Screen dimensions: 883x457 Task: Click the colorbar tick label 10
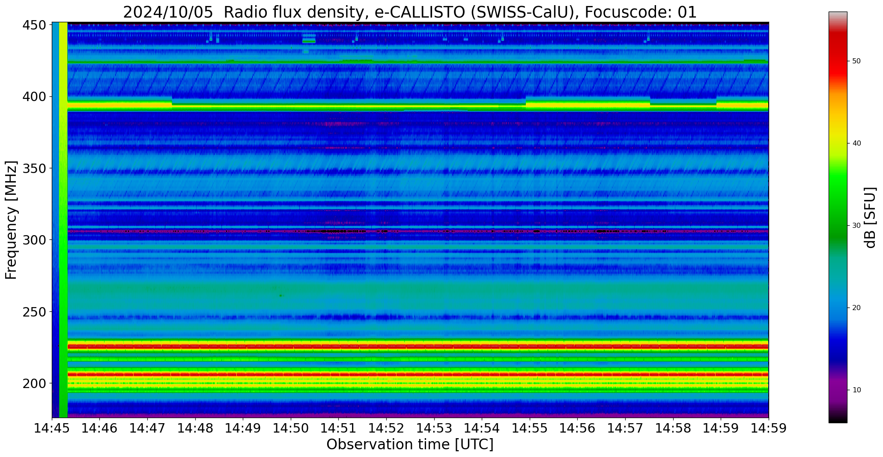[x=856, y=390]
